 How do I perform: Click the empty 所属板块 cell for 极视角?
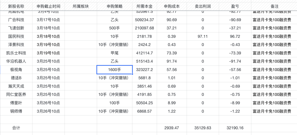[81, 70]
